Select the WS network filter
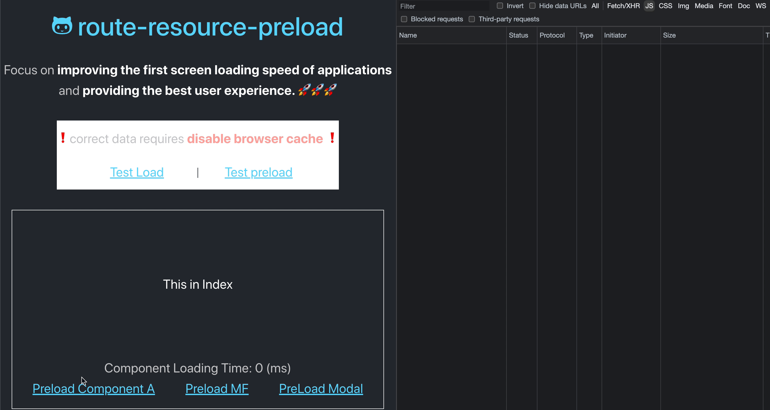 (x=762, y=6)
